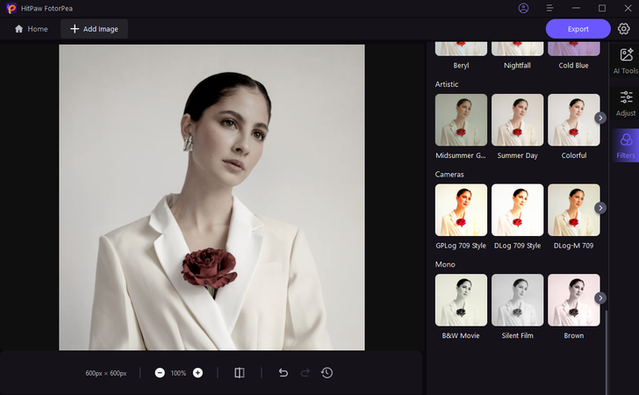Expand more Mono filters with arrow
The image size is (639, 395).
pyautogui.click(x=600, y=298)
